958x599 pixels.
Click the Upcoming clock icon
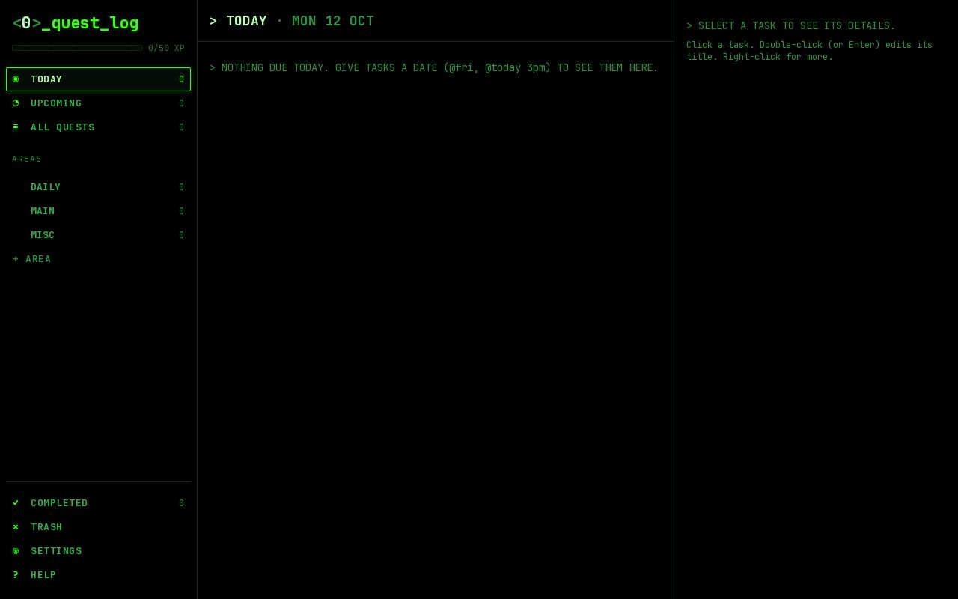[x=16, y=103]
